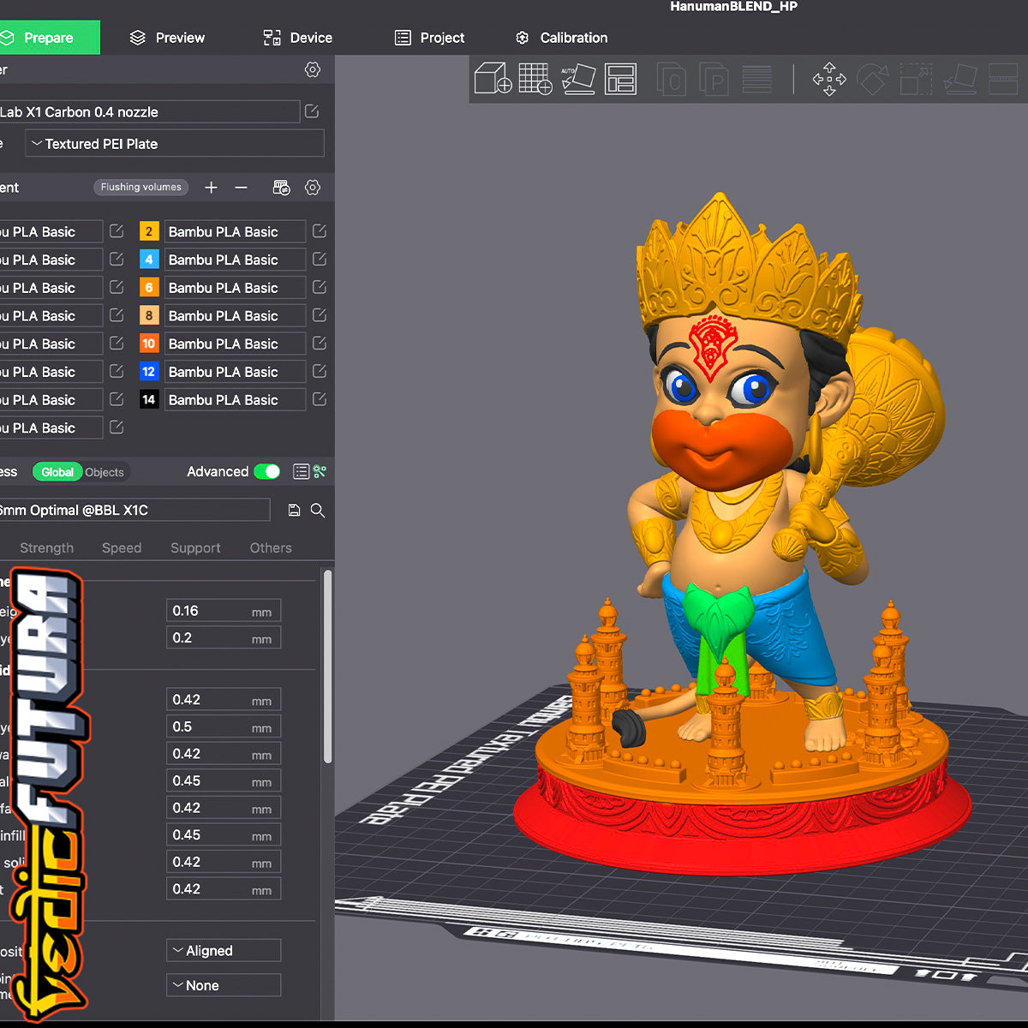Click the save process preset icon
This screenshot has height=1028, width=1028.
tap(294, 511)
